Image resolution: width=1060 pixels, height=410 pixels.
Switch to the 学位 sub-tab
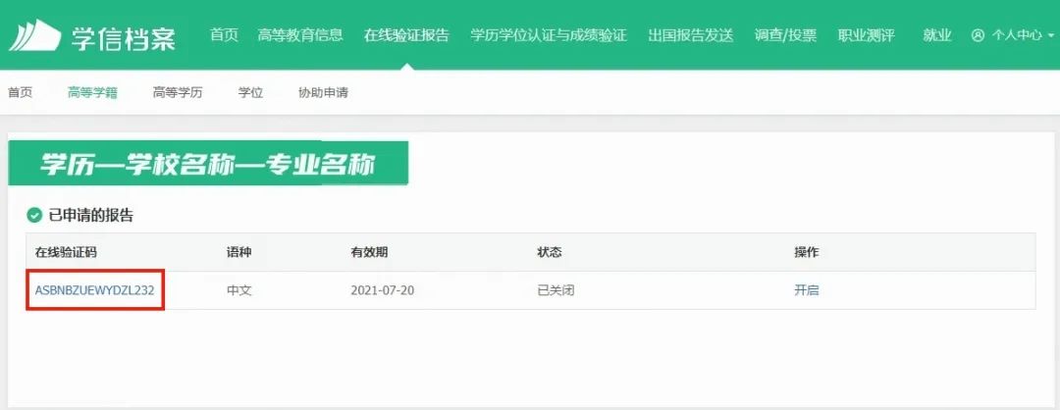(250, 92)
